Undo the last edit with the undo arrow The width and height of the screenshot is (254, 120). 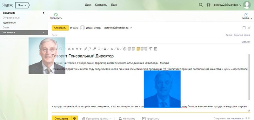61,49
